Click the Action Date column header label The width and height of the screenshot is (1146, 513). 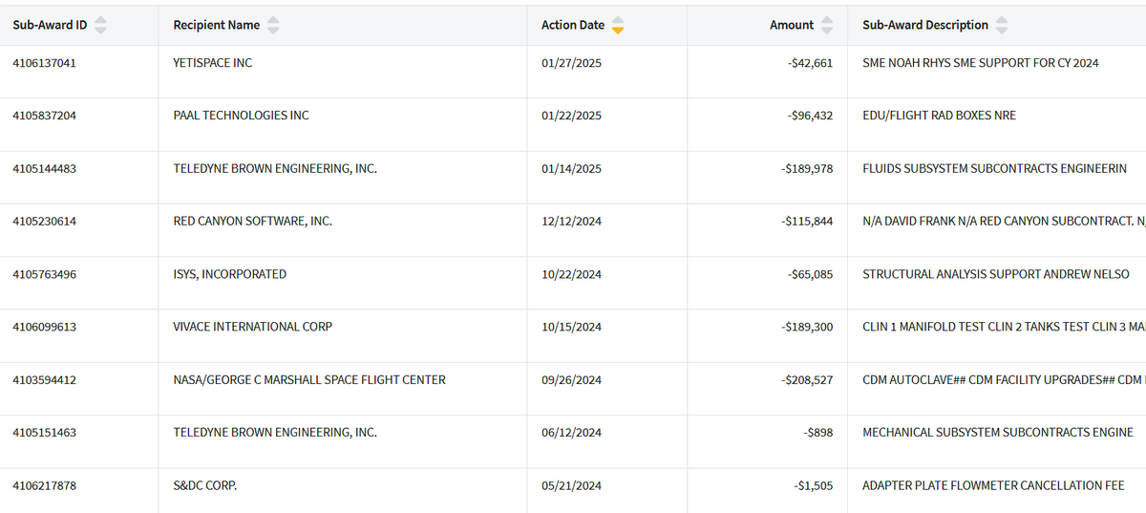(x=573, y=25)
